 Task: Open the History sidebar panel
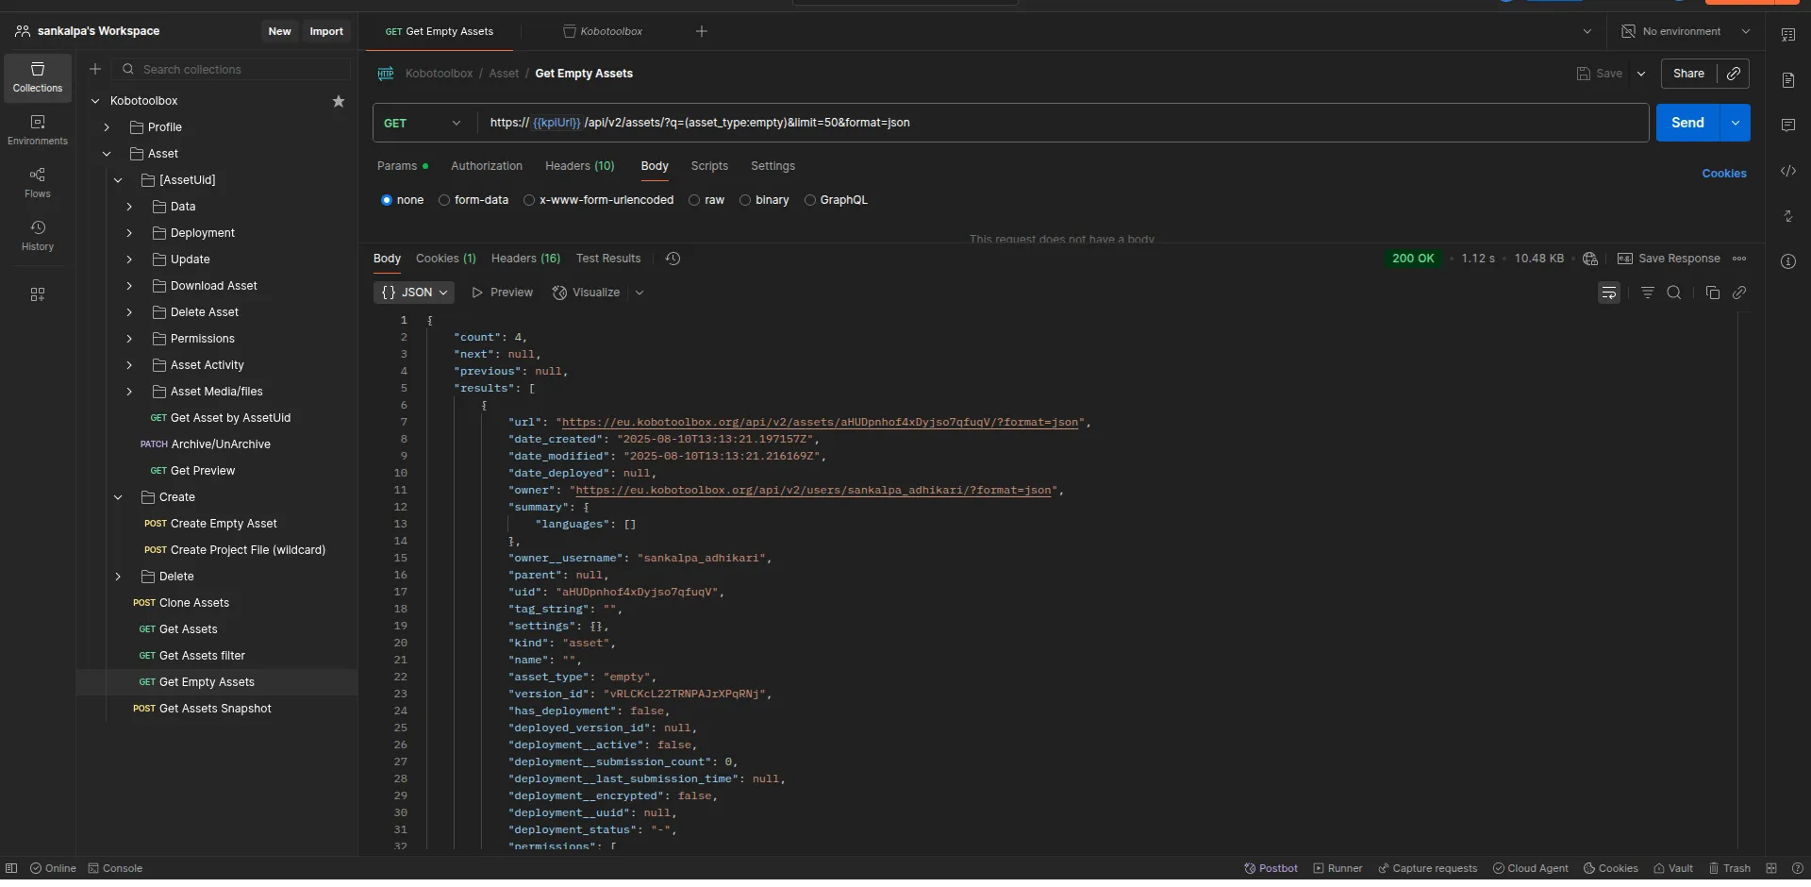click(38, 235)
